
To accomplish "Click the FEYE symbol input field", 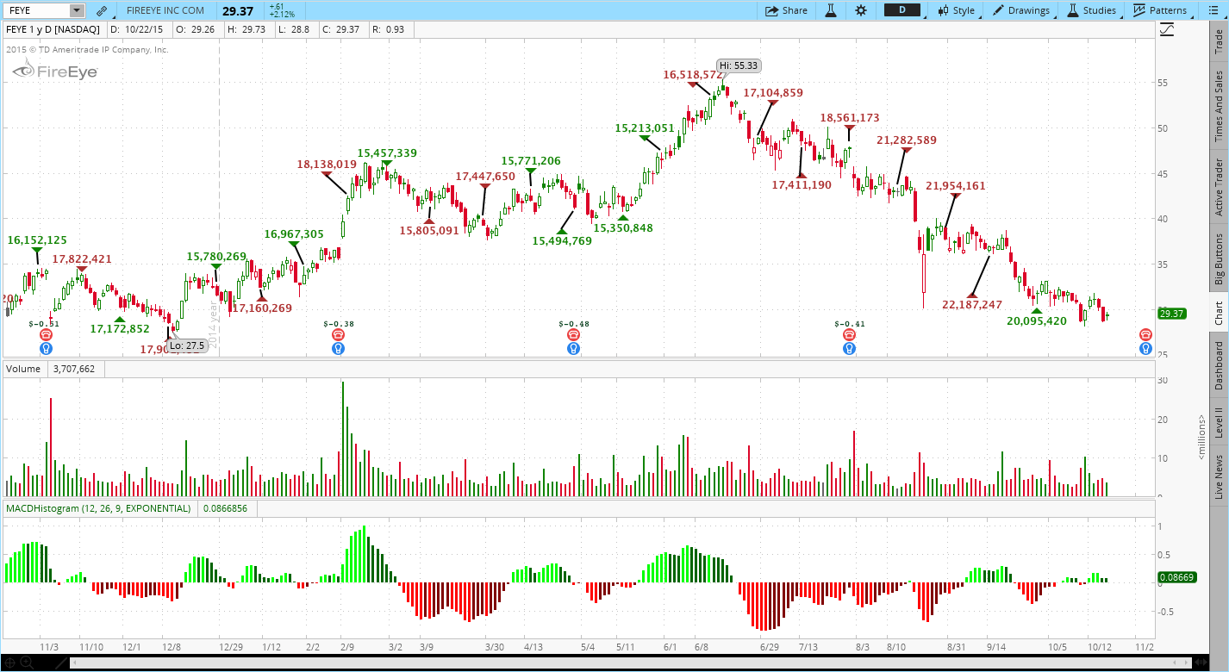I will click(35, 10).
